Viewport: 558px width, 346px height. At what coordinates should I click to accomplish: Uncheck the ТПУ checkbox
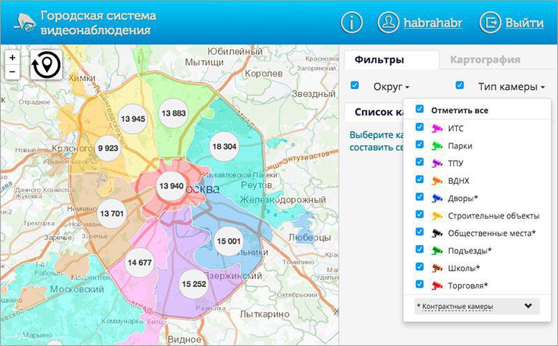pyautogui.click(x=420, y=162)
